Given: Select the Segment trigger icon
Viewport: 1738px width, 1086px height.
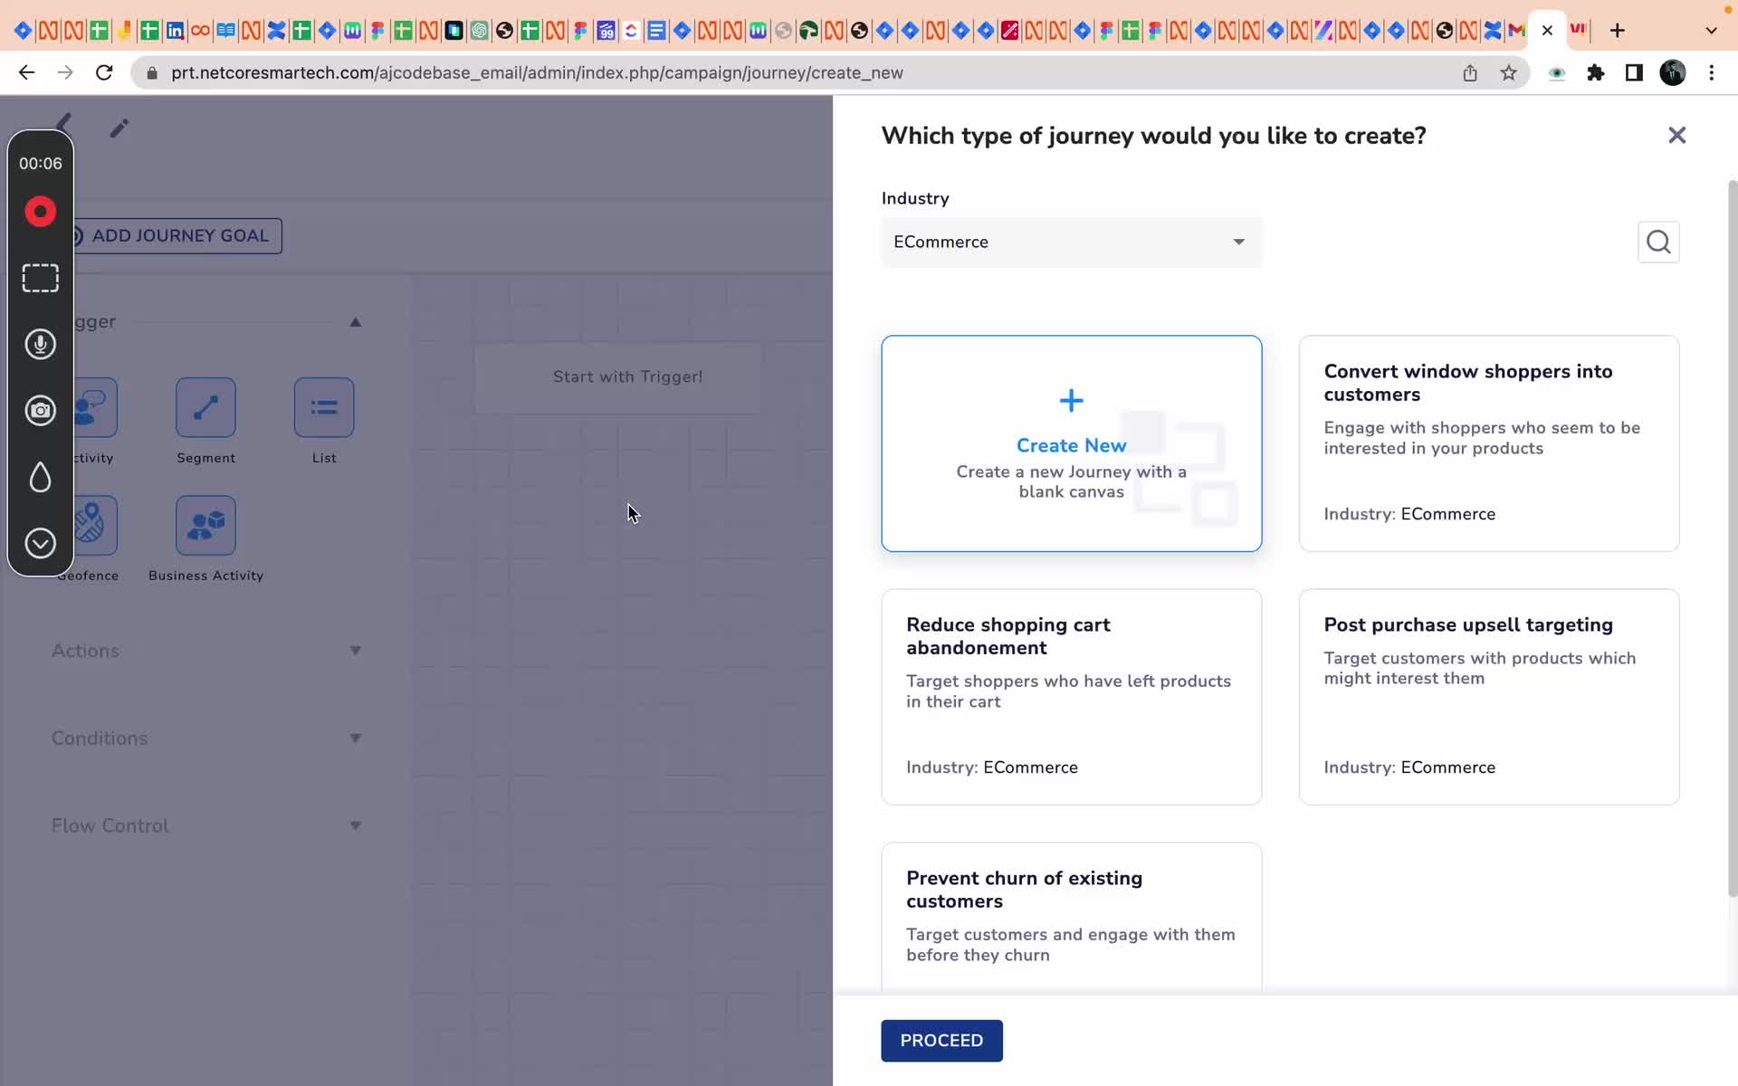Looking at the screenshot, I should [205, 408].
